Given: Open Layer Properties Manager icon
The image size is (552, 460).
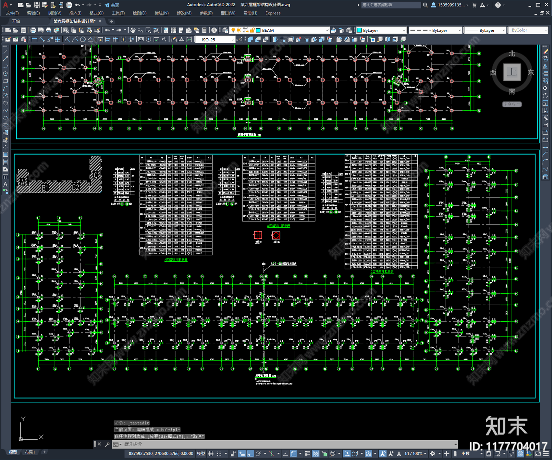Looking at the screenshot, I should point(225,30).
